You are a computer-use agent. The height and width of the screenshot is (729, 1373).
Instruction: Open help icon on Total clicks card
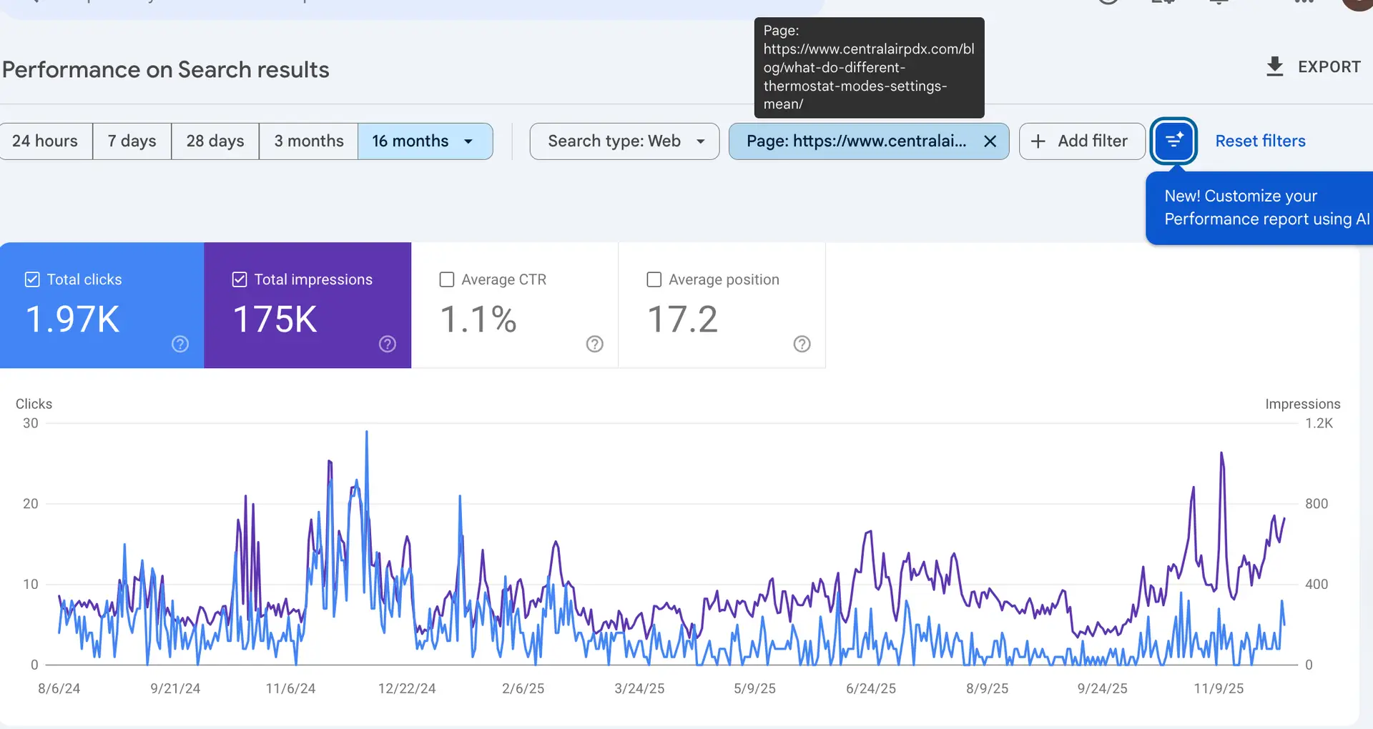click(x=180, y=344)
